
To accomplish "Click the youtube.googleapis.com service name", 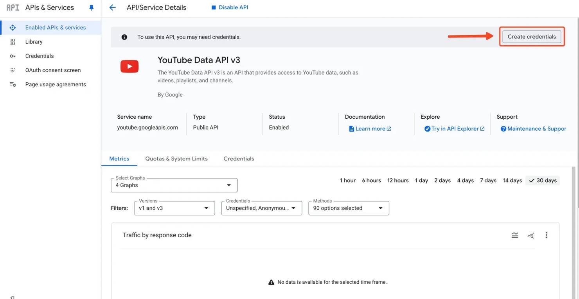I will click(147, 128).
